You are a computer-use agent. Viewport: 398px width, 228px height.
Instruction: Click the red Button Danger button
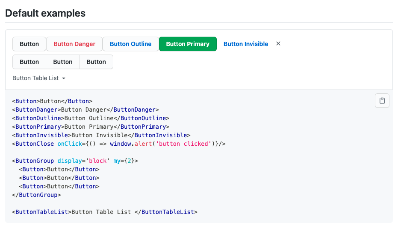tap(74, 44)
